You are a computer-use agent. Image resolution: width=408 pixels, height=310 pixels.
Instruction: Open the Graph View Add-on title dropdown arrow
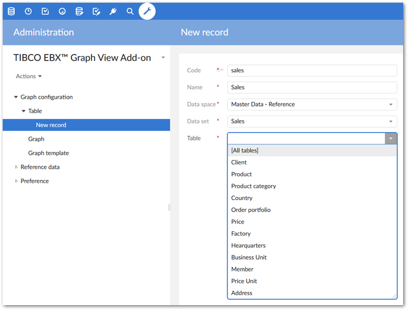click(x=163, y=58)
